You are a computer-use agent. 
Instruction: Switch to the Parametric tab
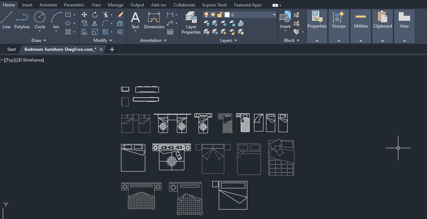pyautogui.click(x=75, y=5)
